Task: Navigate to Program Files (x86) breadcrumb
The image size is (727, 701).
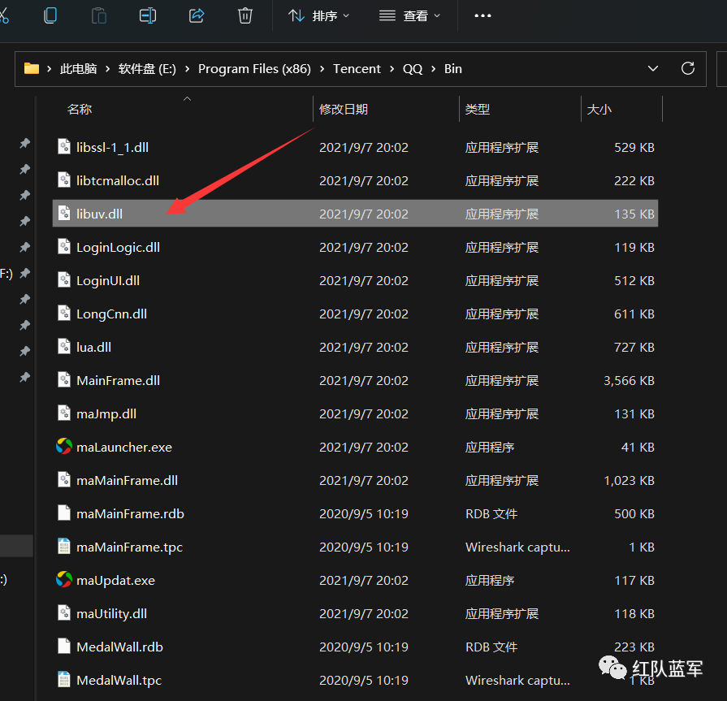Action: (254, 68)
